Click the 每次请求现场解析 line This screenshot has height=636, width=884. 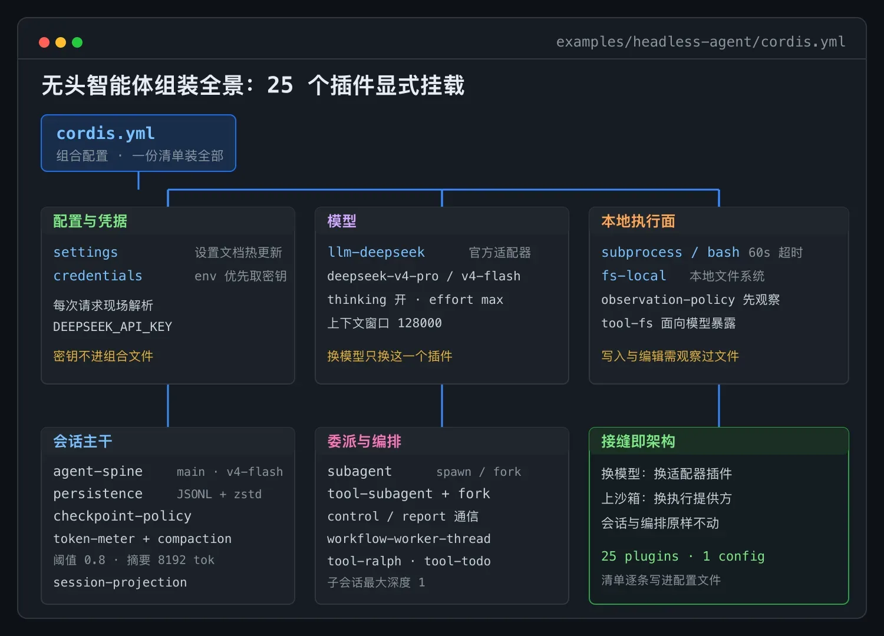[103, 306]
